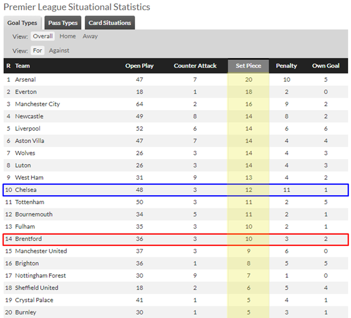Open the Chelsea team link
351x318 pixels.
26,190
